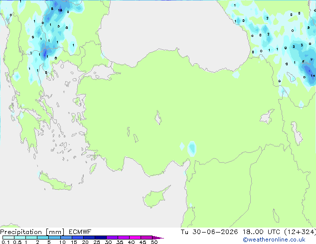
Task: Click the 25–30 mm dark navy swatch
Action: click(x=100, y=238)
